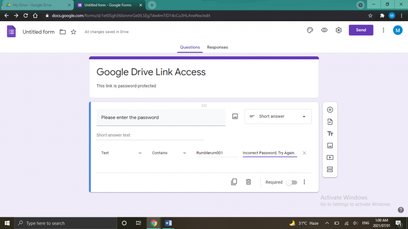
Task: Bookmark this page with the star
Action: pos(370,16)
